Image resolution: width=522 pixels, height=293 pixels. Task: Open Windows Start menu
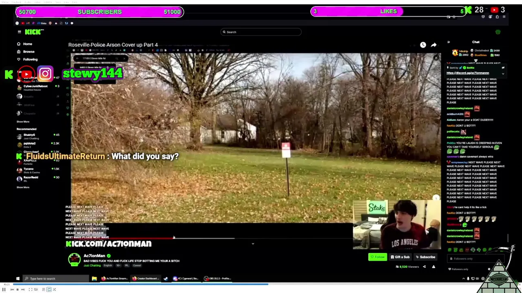click(x=18, y=279)
